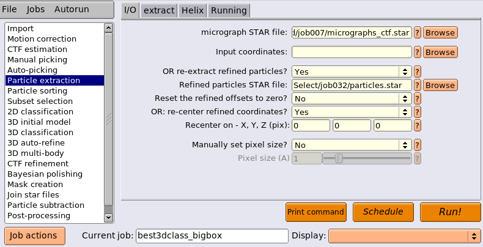Browse for micrograph STAR file

click(x=440, y=32)
